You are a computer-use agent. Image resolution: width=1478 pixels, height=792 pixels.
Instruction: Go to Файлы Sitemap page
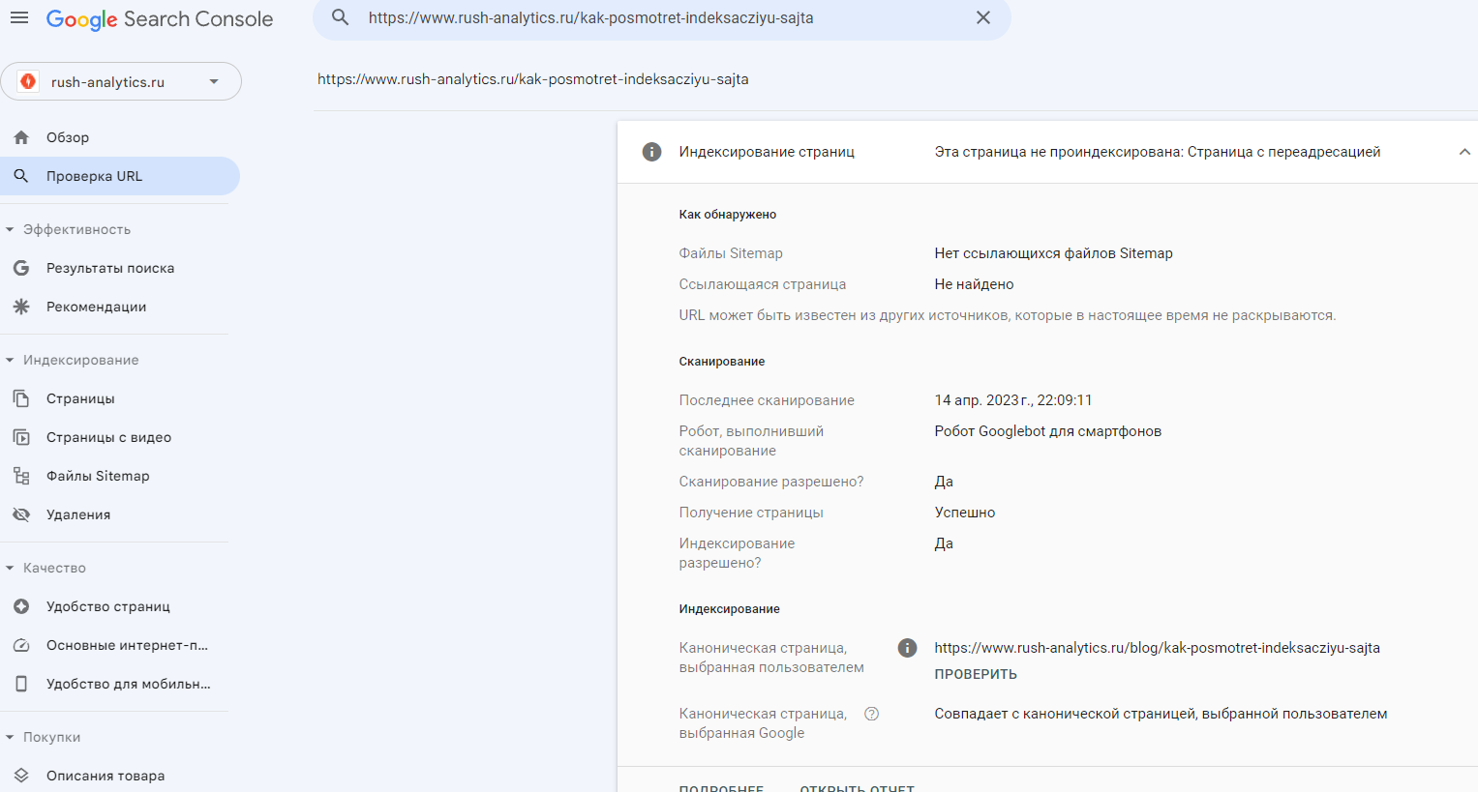point(98,476)
